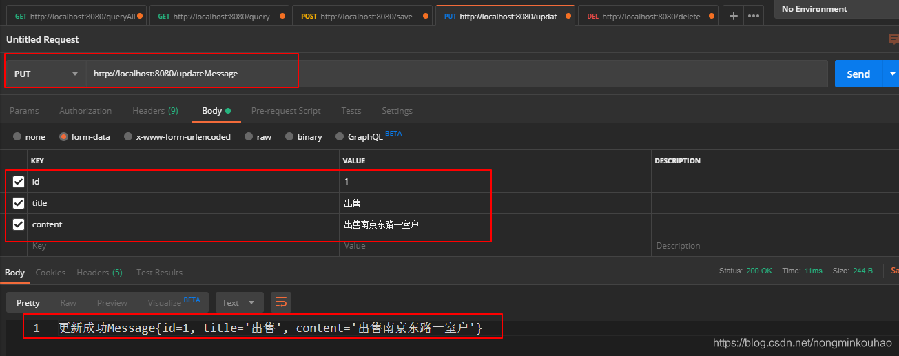
Task: Click the empty Description placeholder field
Action: click(774, 246)
